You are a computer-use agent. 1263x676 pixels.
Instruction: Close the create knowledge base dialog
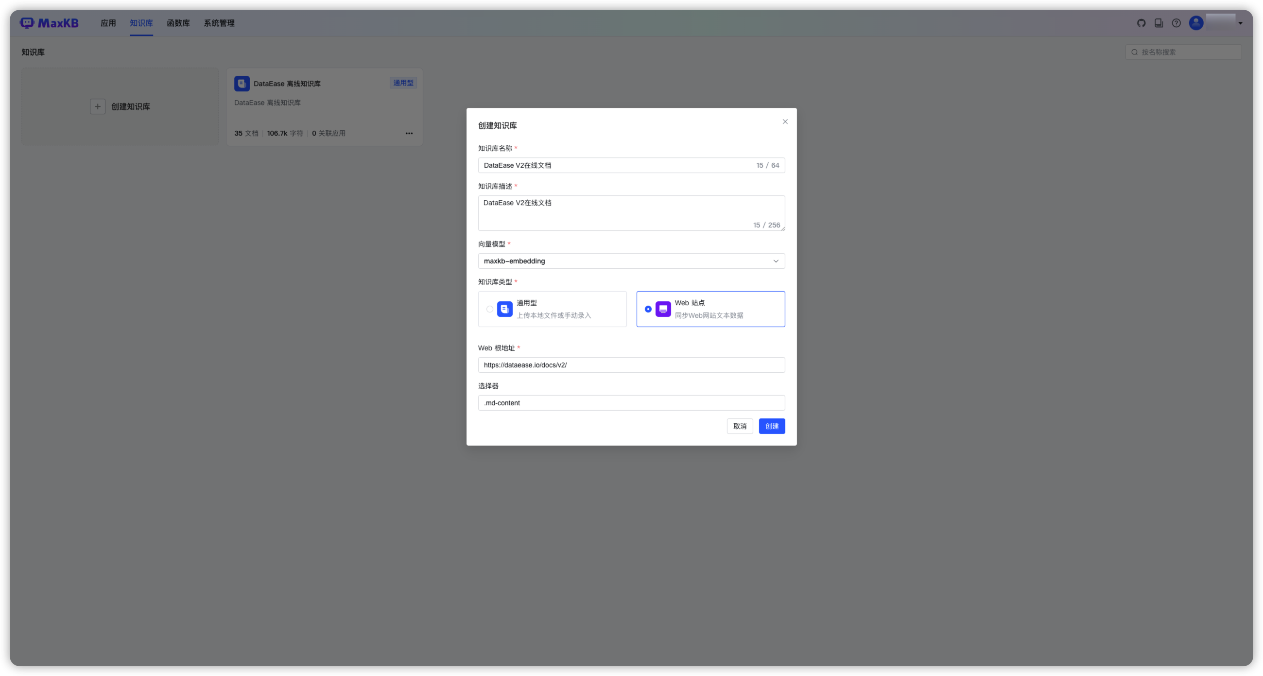[x=785, y=121]
